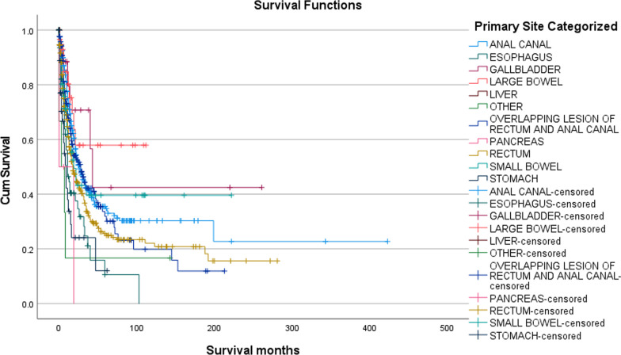
Task: Click the LARGE BOWEL legend text label
Action: (x=524, y=82)
